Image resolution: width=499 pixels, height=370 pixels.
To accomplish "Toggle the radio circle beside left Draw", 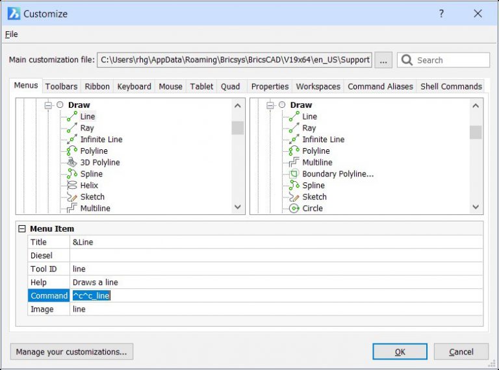I will point(60,105).
